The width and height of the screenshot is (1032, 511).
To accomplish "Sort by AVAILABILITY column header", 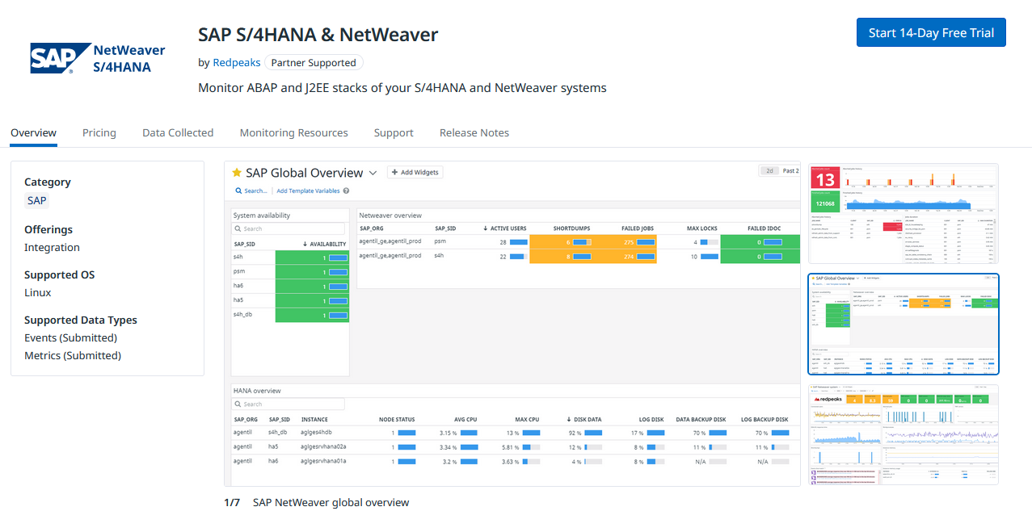I will [x=325, y=244].
